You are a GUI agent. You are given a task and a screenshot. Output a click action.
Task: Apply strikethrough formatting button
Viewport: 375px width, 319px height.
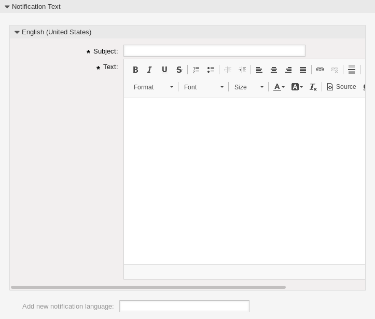(x=179, y=70)
